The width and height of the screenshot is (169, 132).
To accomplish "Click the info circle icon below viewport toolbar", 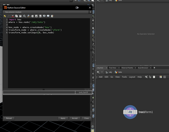I will [93, 126].
